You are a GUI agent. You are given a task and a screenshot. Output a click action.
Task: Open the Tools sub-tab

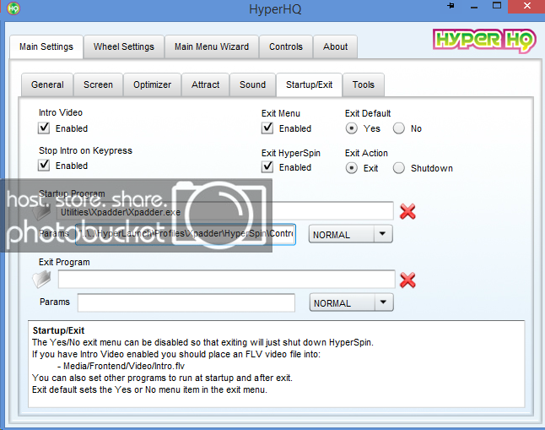point(364,84)
